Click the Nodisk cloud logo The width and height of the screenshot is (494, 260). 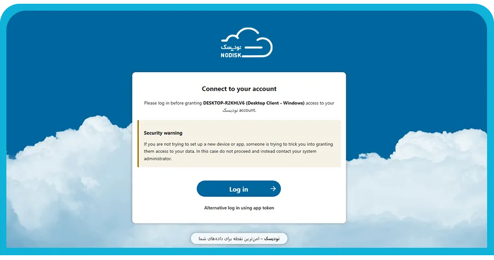click(x=246, y=43)
